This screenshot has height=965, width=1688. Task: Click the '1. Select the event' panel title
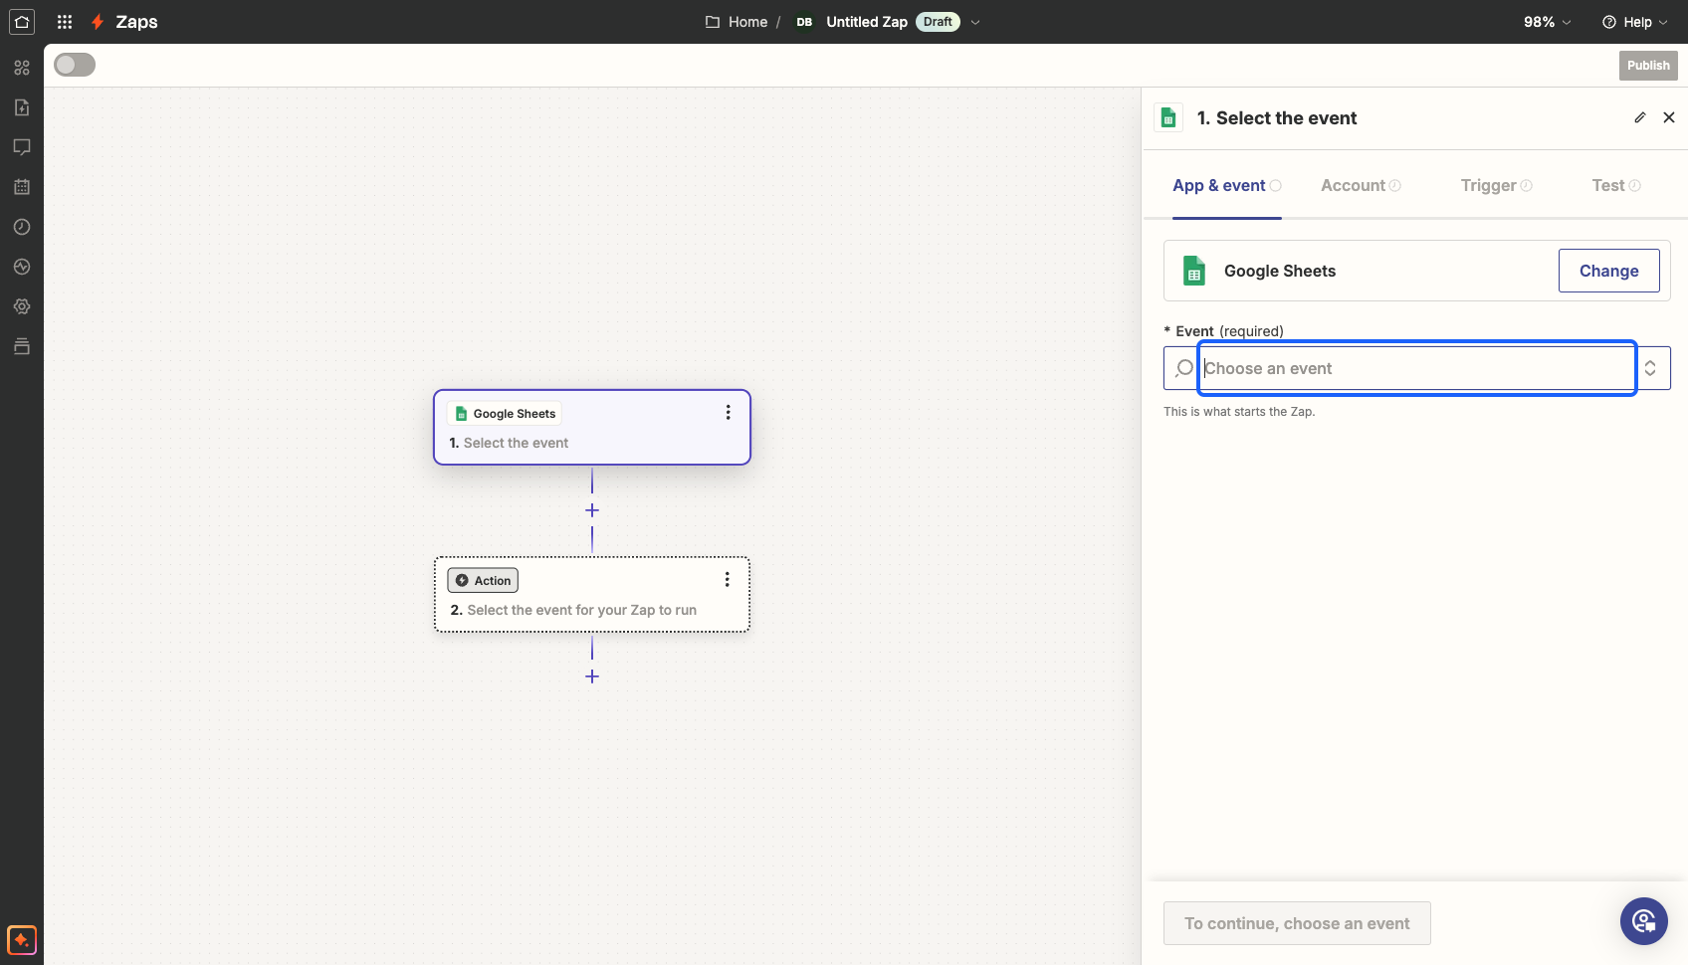tap(1277, 118)
